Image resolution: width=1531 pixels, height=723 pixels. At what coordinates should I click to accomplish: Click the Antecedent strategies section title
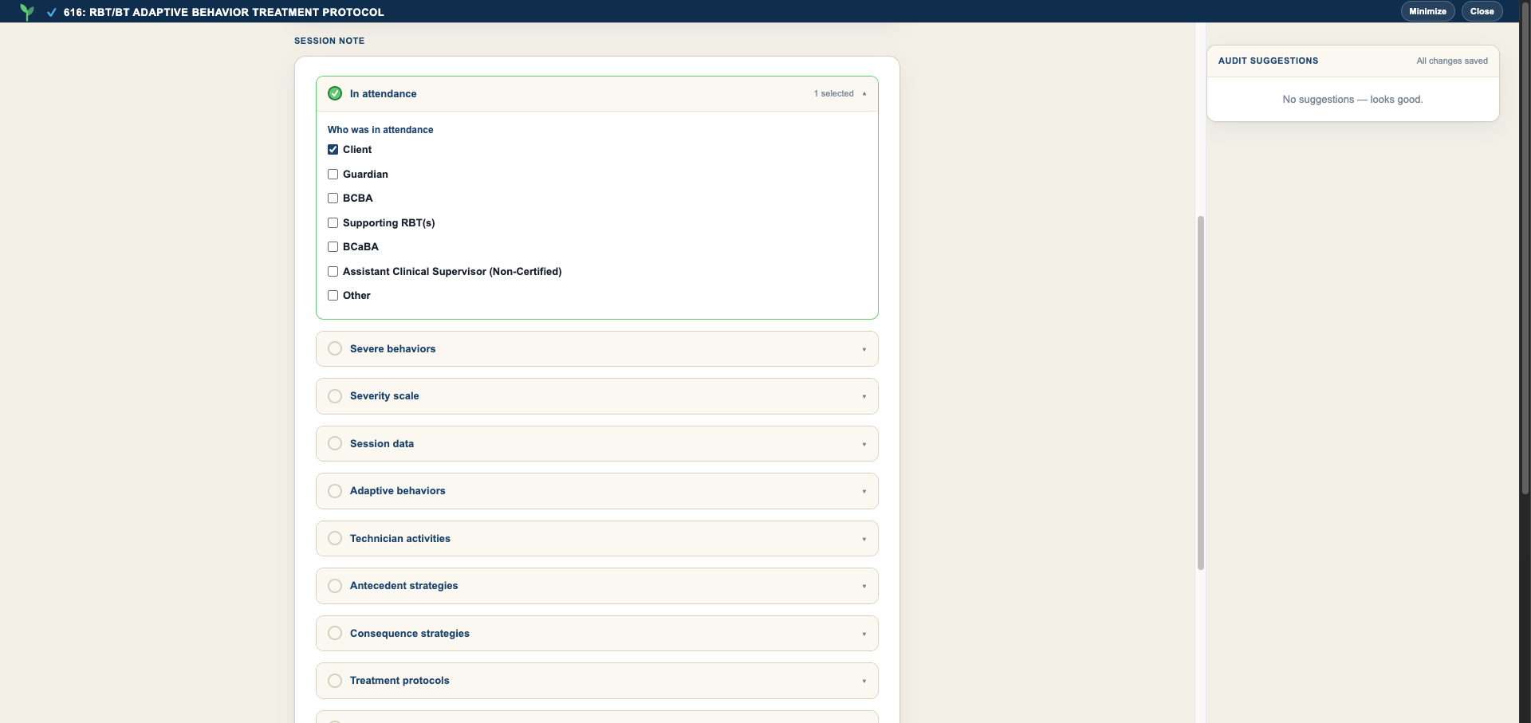[x=403, y=586]
